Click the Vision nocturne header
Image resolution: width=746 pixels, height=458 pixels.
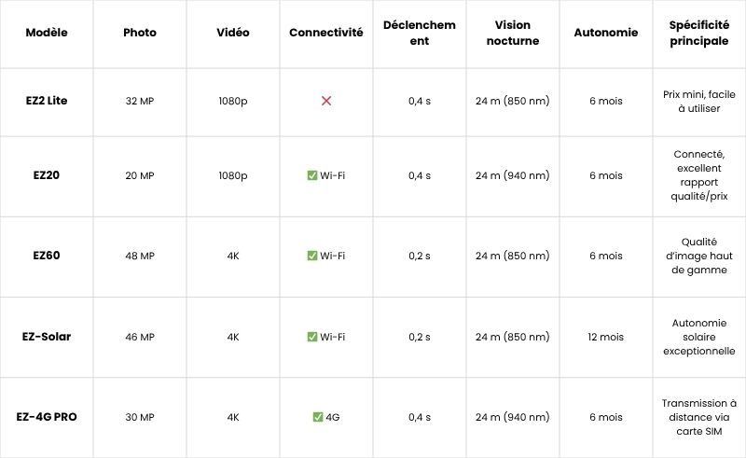(x=513, y=33)
